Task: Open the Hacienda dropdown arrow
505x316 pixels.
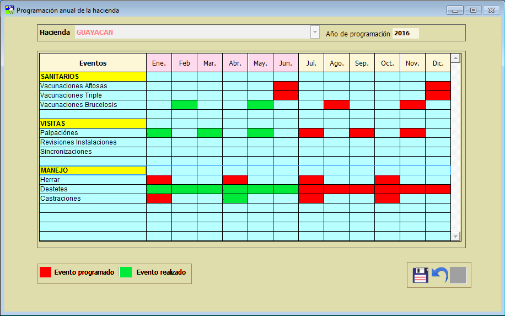Action: (x=315, y=33)
